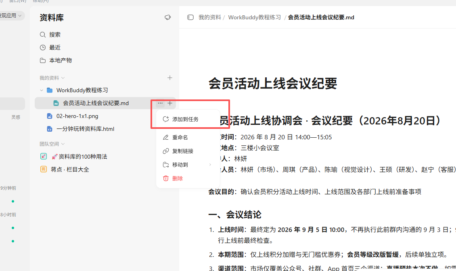Screen dimensions: 456x271
Task: Choose 重命名 in the context menu
Action: click(x=188, y=137)
